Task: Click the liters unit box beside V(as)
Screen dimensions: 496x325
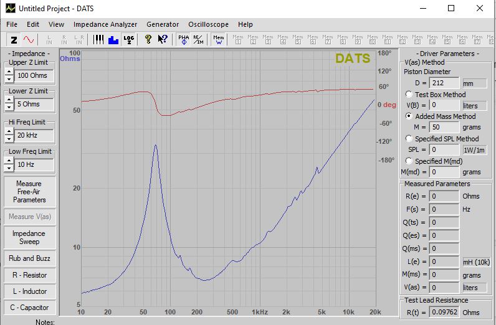Action: (474, 288)
